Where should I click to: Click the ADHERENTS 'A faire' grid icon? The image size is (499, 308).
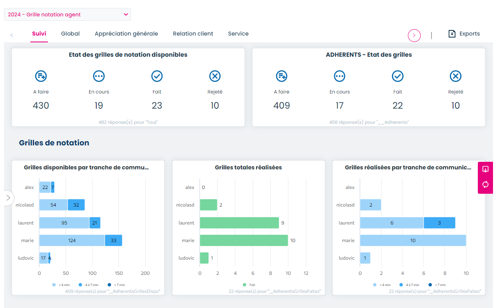[281, 76]
